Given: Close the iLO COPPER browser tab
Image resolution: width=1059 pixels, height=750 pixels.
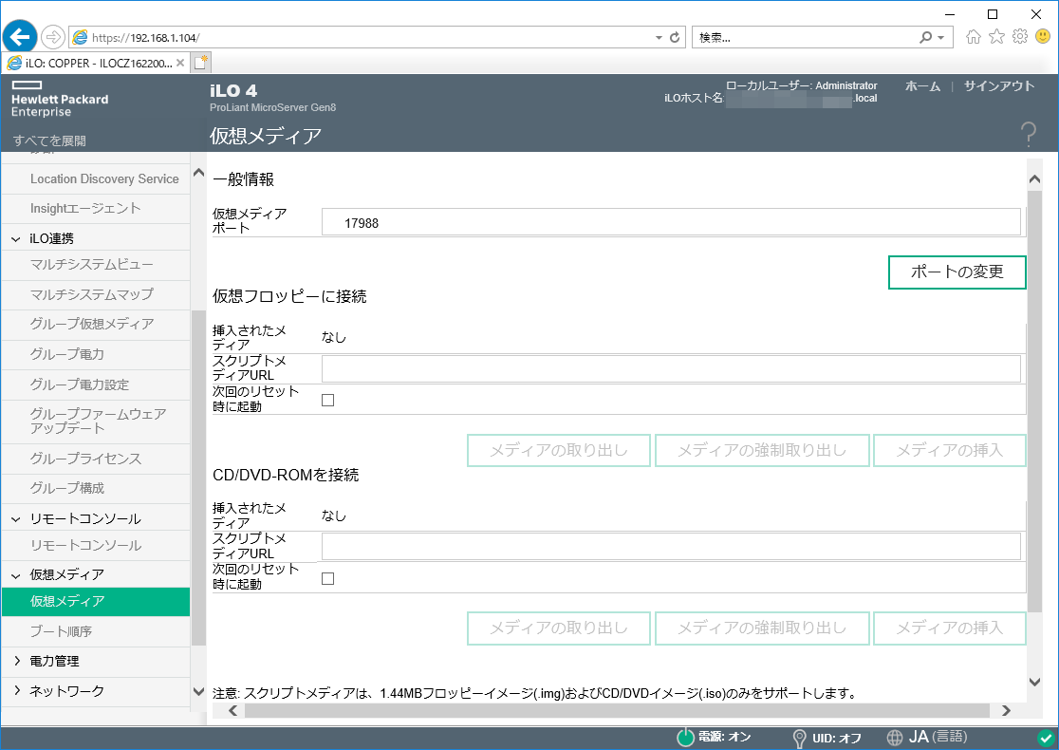Looking at the screenshot, I should point(180,63).
